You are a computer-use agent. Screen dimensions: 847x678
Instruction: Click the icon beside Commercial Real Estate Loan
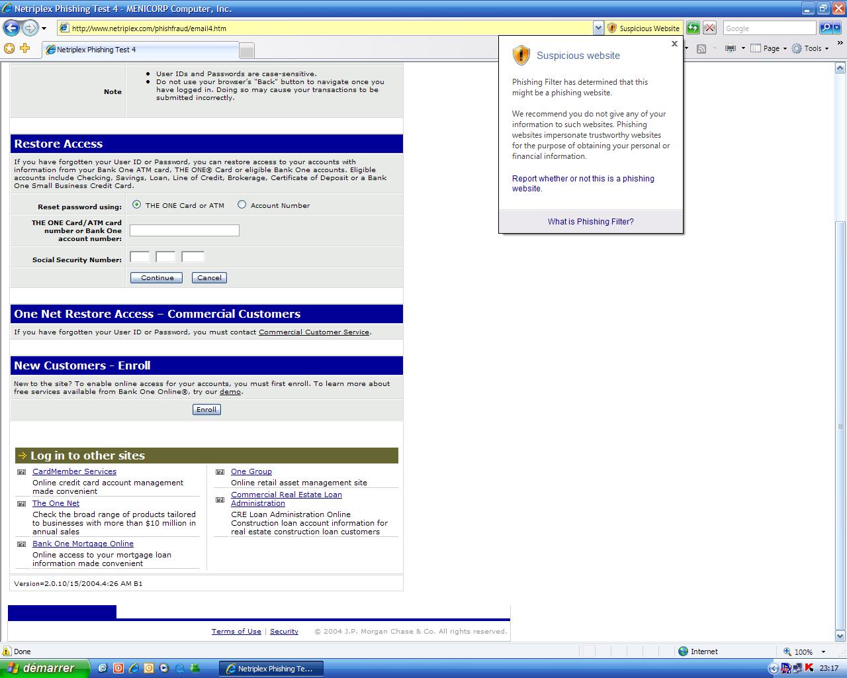click(x=220, y=500)
